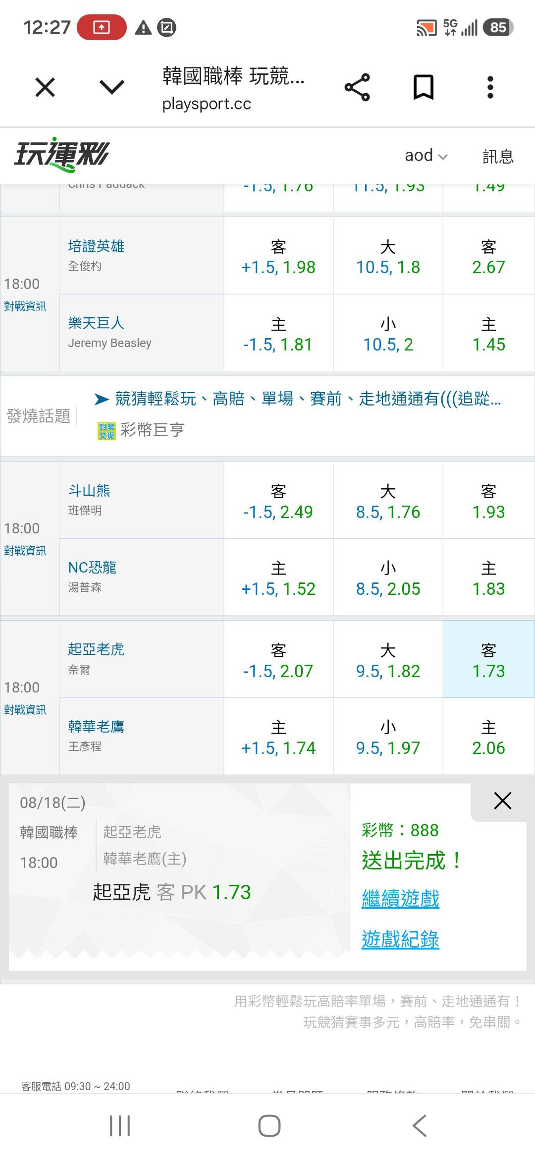Image resolution: width=535 pixels, height=1160 pixels.
Task: Open the 遊戲紀錄 link
Action: tap(400, 939)
